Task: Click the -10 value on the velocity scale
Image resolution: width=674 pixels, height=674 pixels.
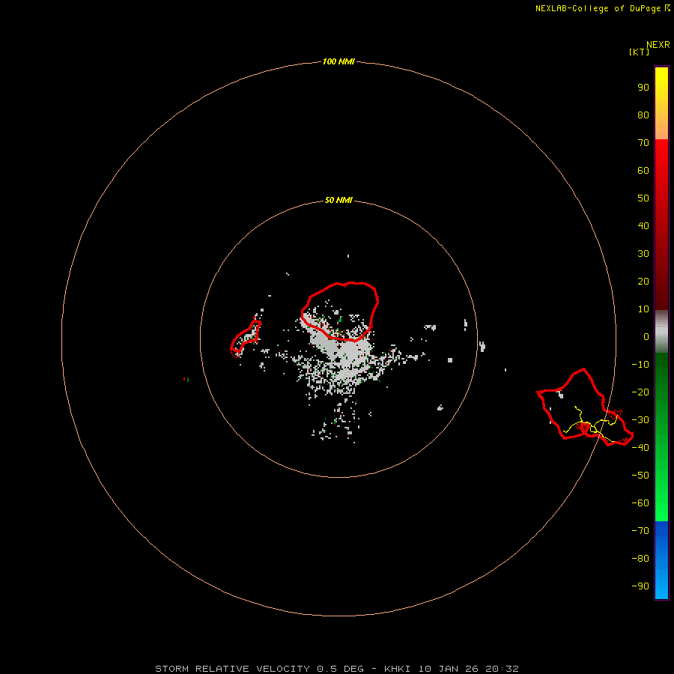Action: click(x=640, y=365)
